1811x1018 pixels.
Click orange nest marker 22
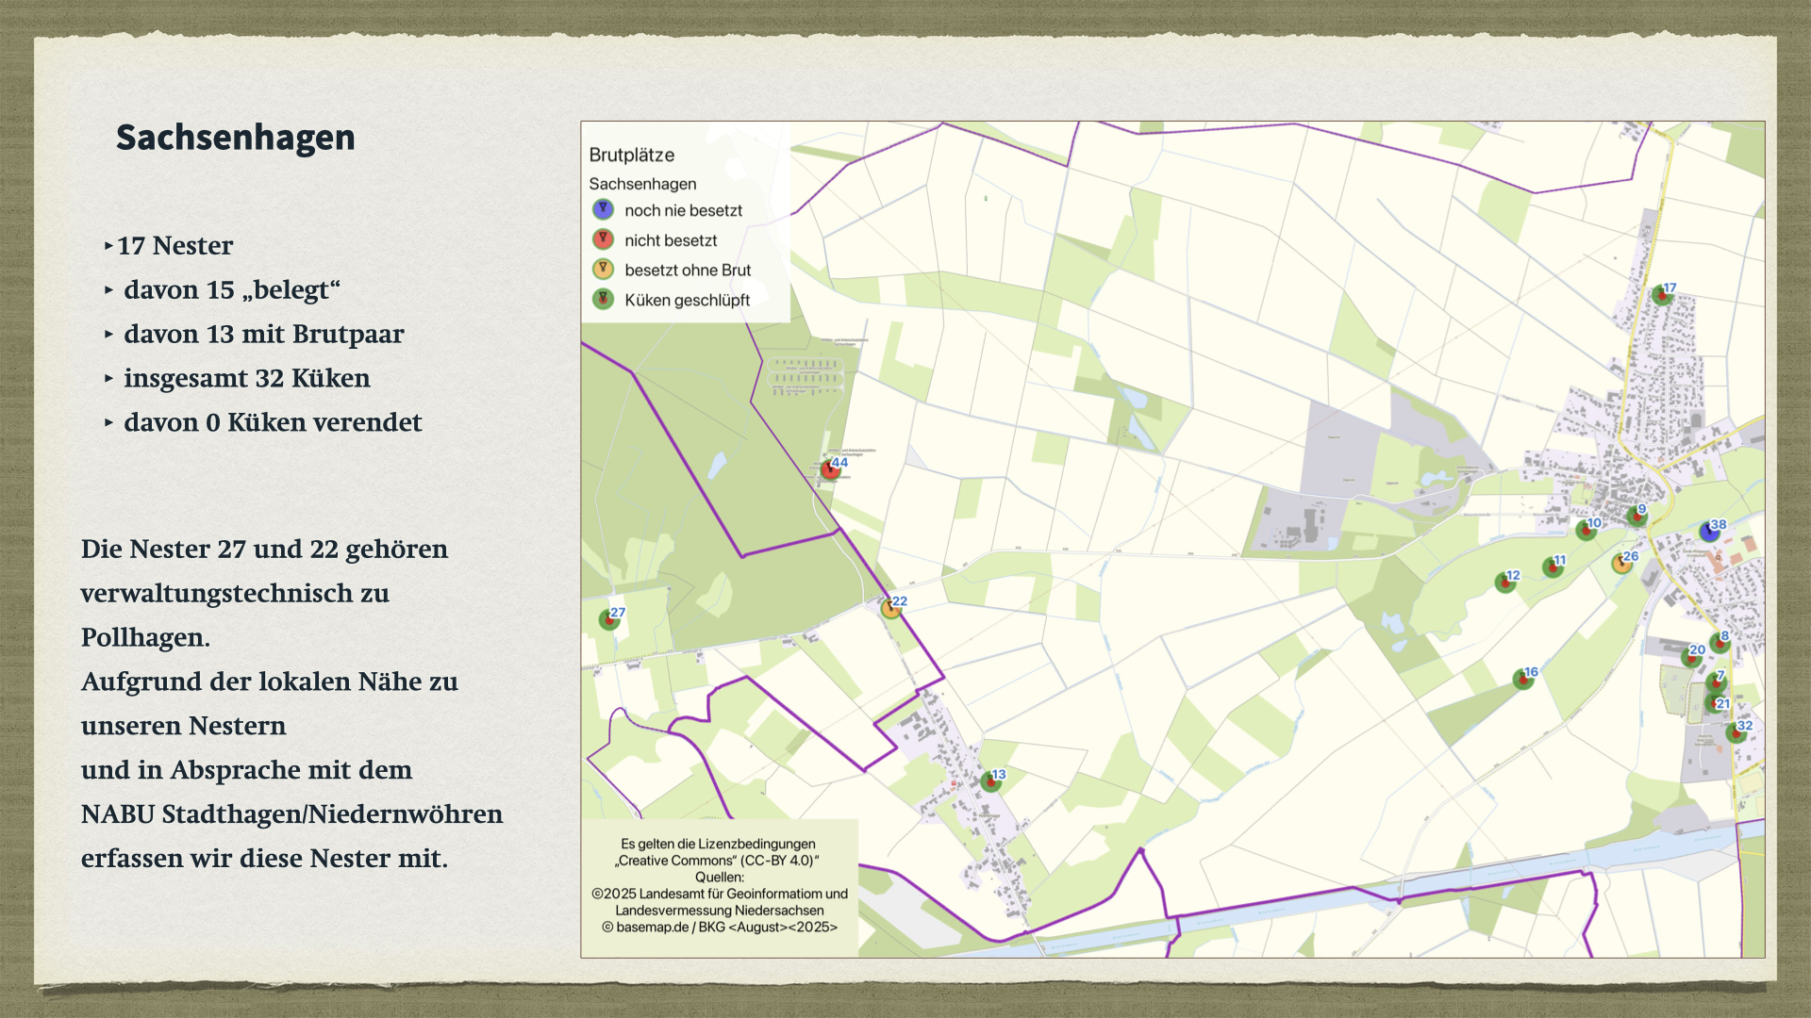click(x=890, y=609)
